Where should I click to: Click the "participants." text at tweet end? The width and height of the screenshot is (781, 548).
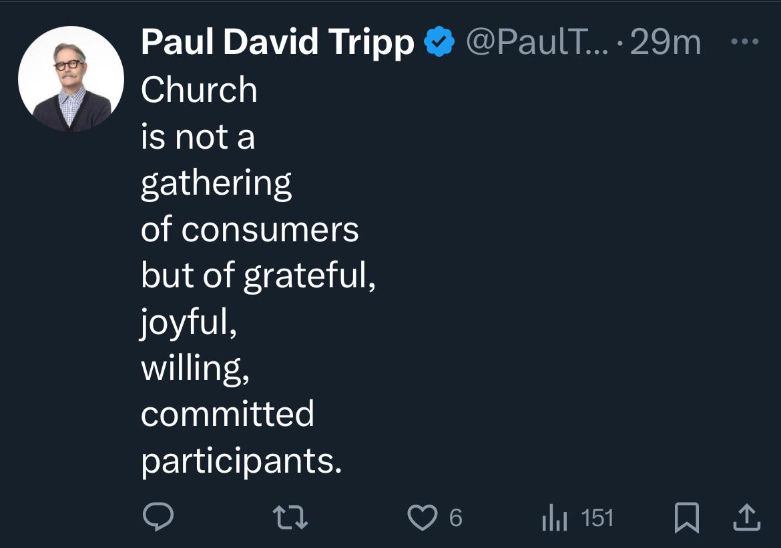pyautogui.click(x=241, y=461)
